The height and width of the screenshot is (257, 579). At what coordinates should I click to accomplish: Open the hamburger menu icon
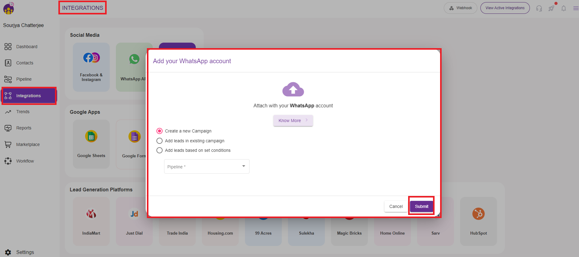pyautogui.click(x=576, y=8)
